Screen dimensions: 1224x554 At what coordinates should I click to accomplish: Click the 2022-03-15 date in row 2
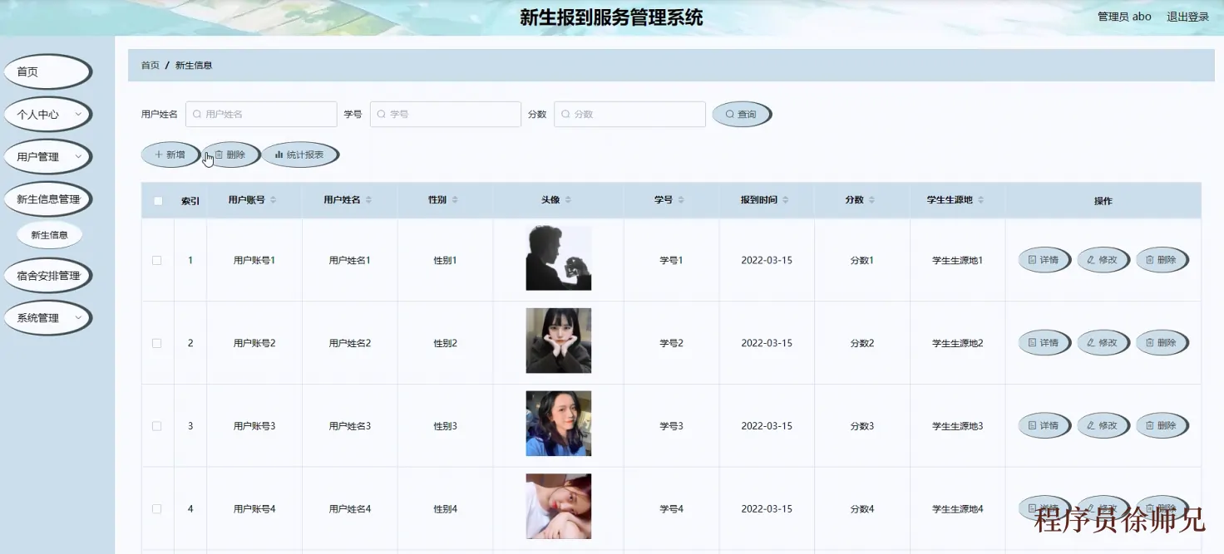767,343
